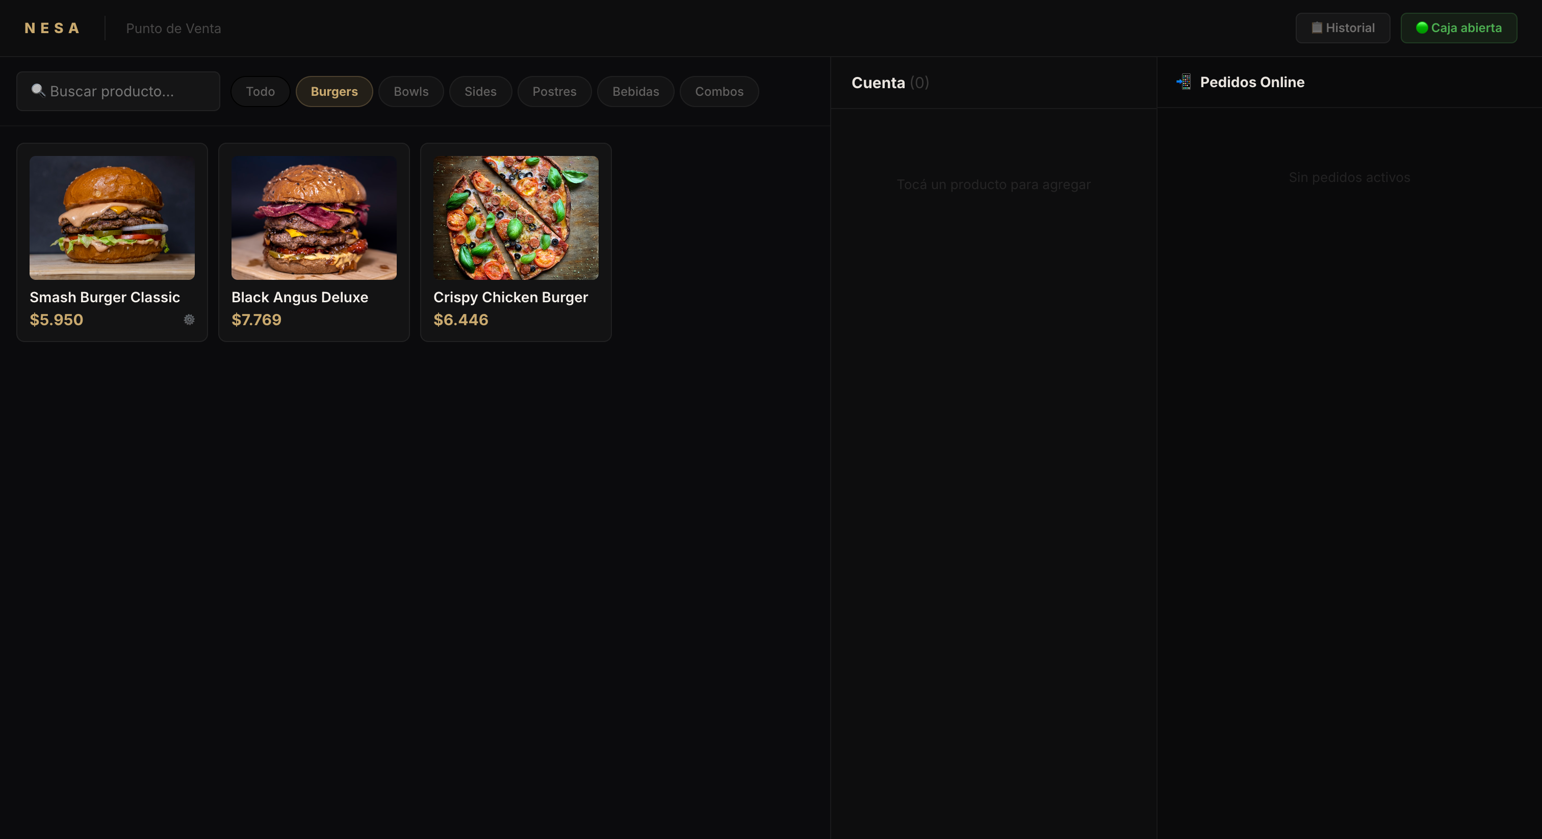Click the gear icon on Smash Burger Classic
This screenshot has width=1542, height=839.
coord(189,320)
